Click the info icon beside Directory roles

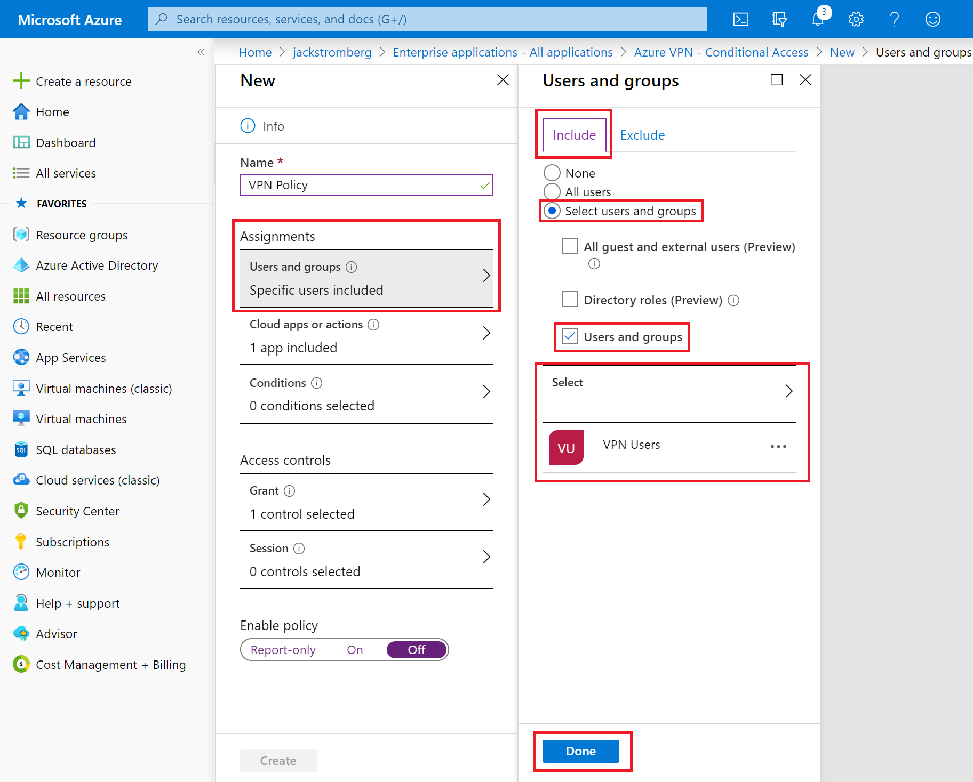pos(733,301)
